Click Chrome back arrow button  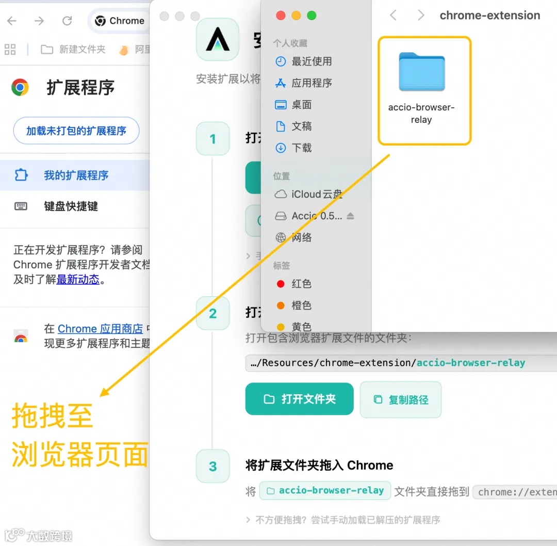click(x=12, y=21)
